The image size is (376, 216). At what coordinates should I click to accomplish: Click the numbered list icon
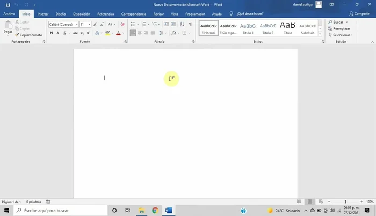(x=143, y=24)
